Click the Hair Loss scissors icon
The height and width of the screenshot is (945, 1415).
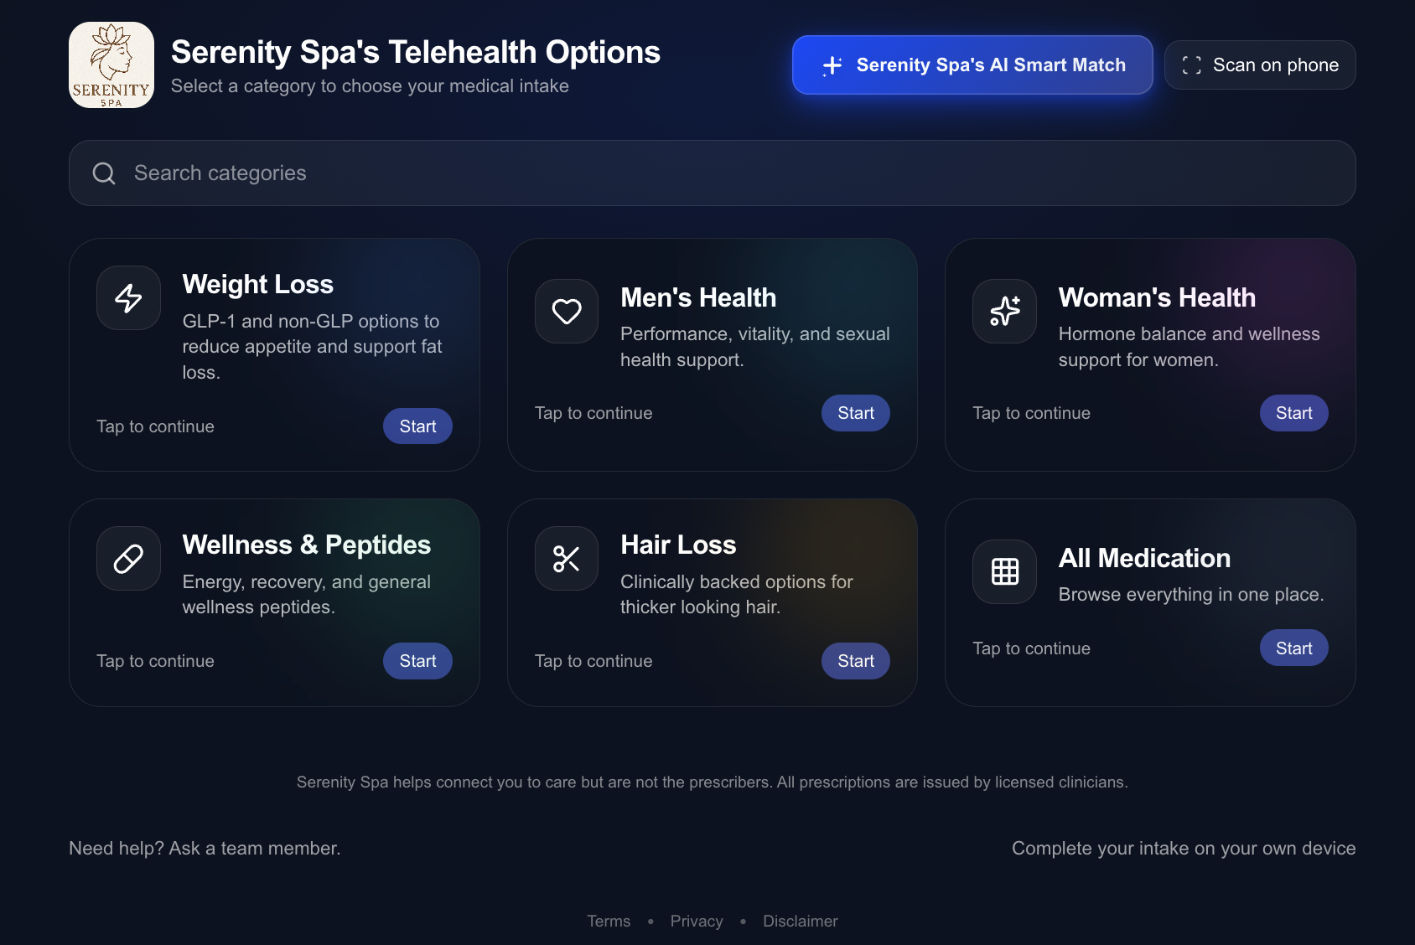(x=567, y=558)
